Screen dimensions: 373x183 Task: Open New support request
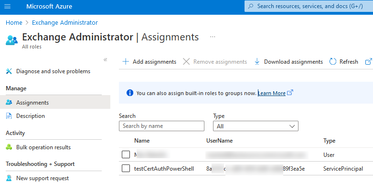click(x=43, y=178)
